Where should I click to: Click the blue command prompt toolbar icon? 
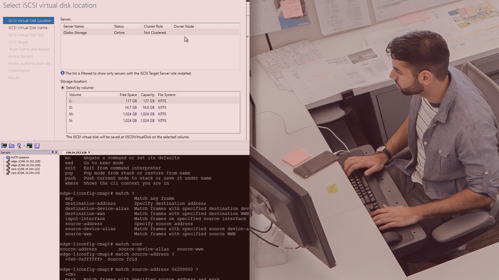[37, 146]
